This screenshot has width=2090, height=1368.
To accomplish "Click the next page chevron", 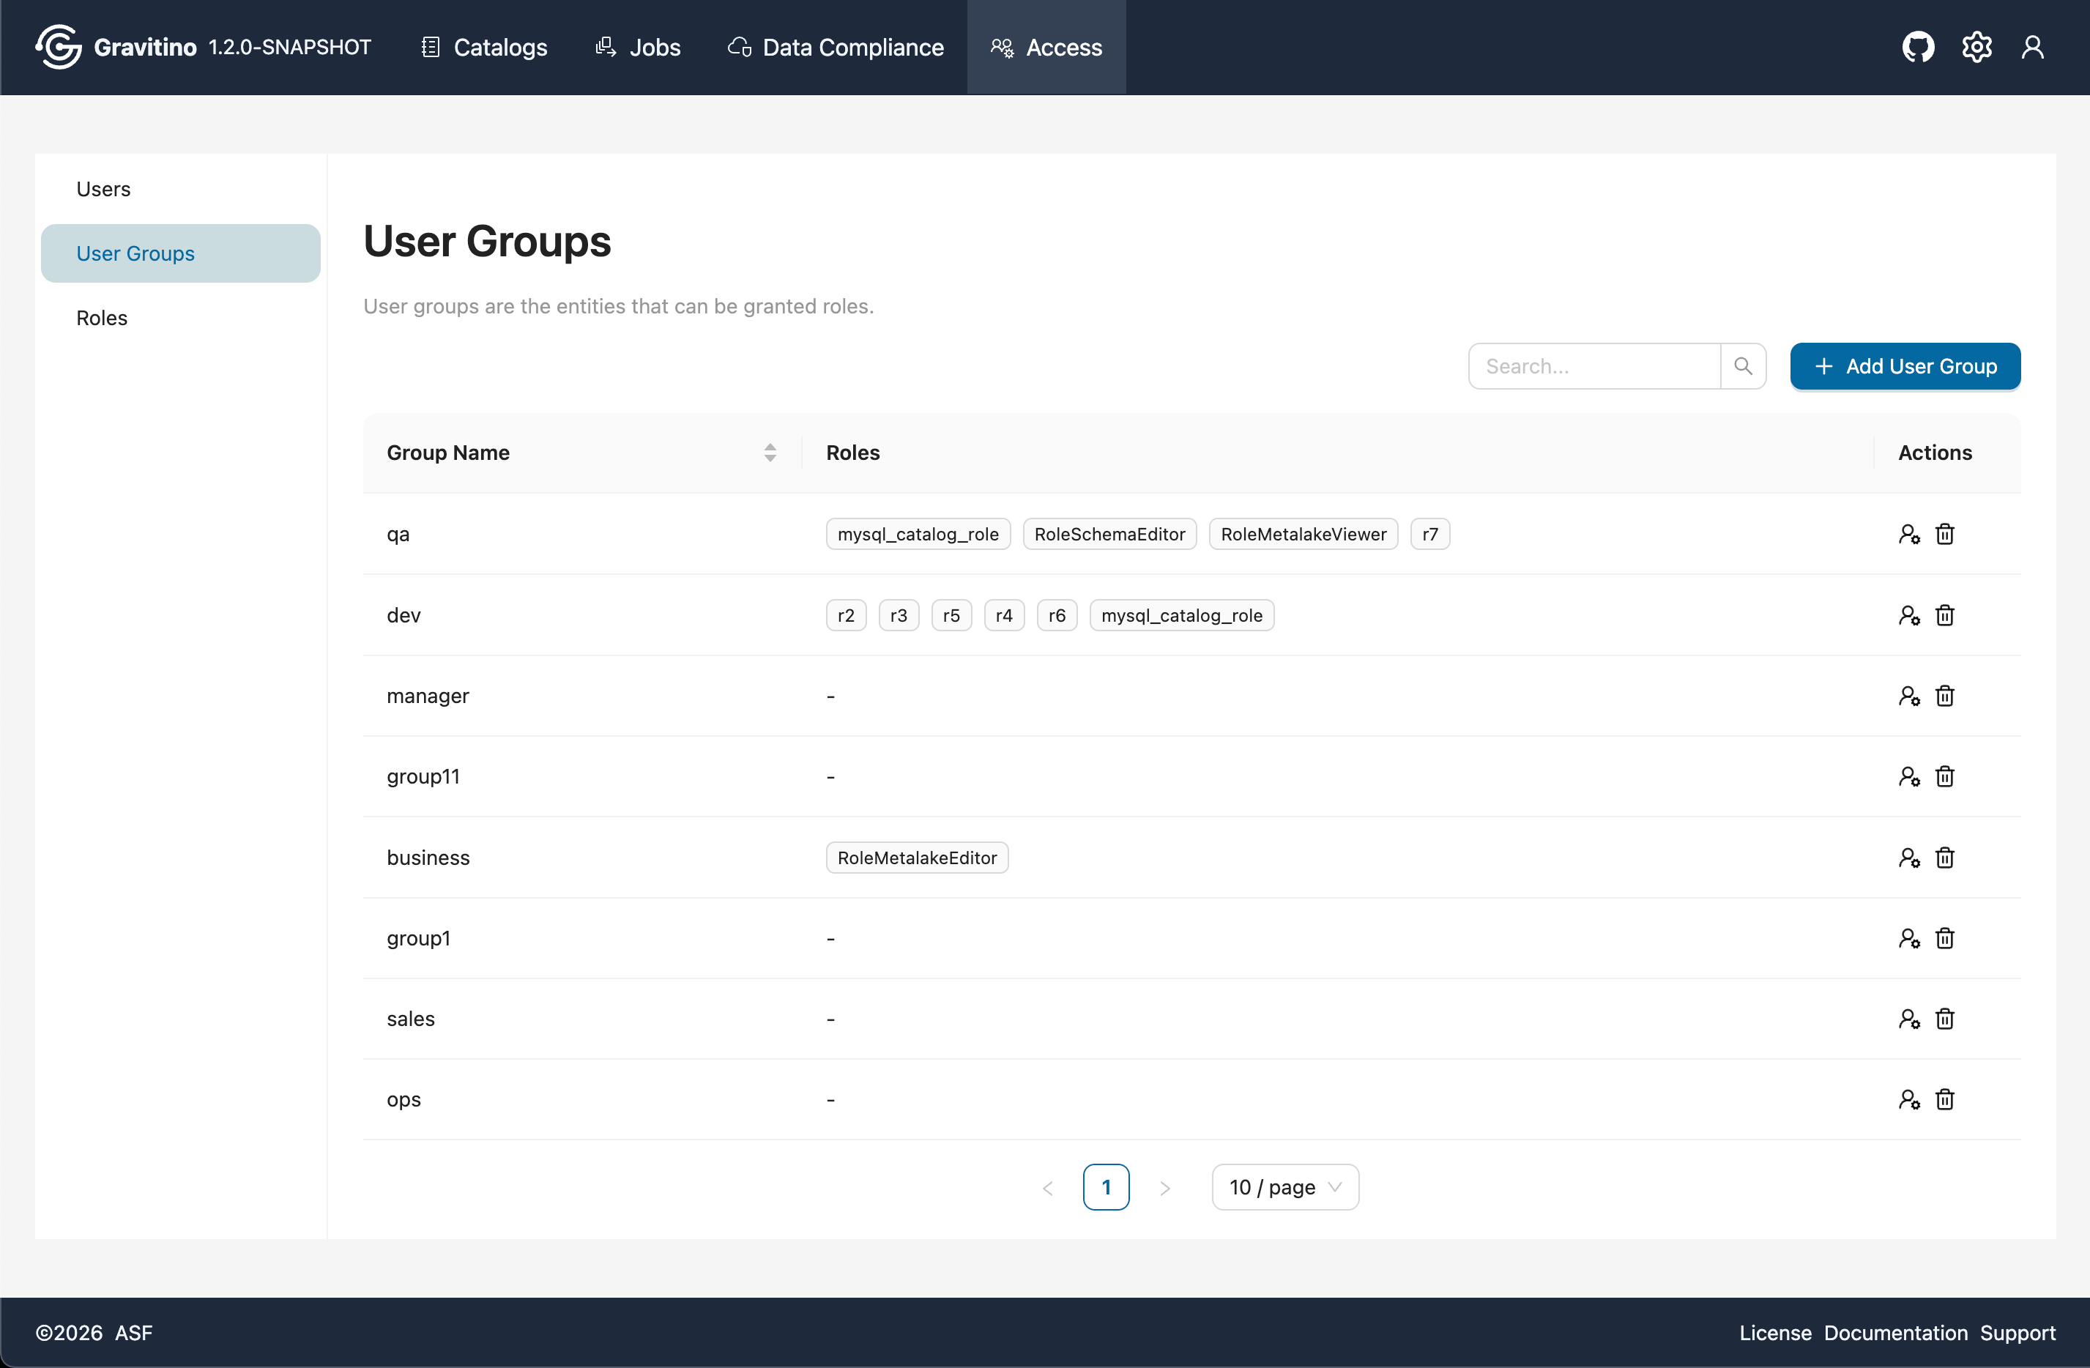I will pos(1165,1186).
